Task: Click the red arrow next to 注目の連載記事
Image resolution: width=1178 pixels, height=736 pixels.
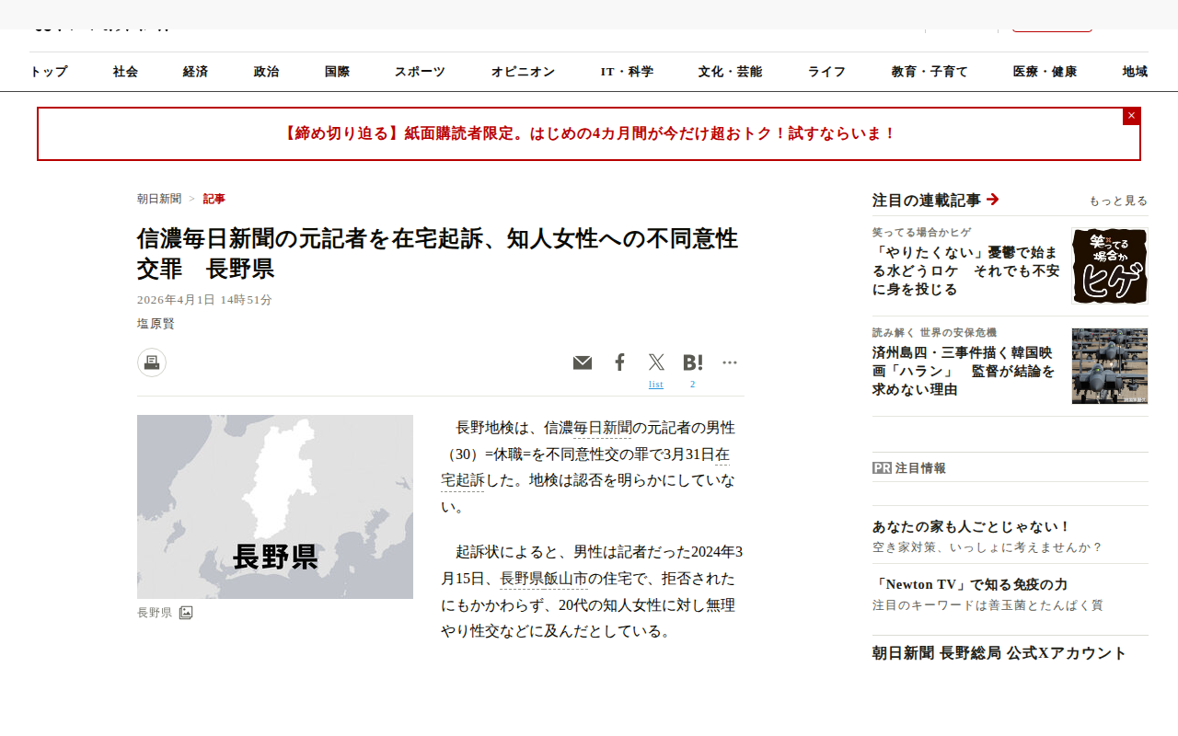Action: [992, 199]
